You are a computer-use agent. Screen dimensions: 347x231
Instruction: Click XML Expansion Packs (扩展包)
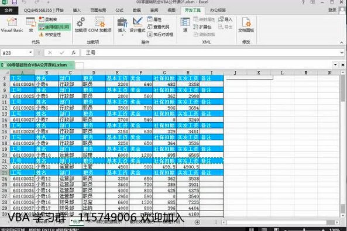point(202,27)
